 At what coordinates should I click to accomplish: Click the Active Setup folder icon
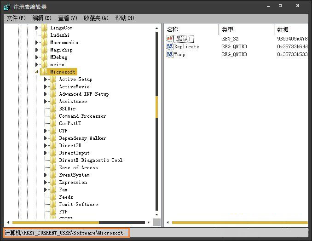[x=53, y=80]
